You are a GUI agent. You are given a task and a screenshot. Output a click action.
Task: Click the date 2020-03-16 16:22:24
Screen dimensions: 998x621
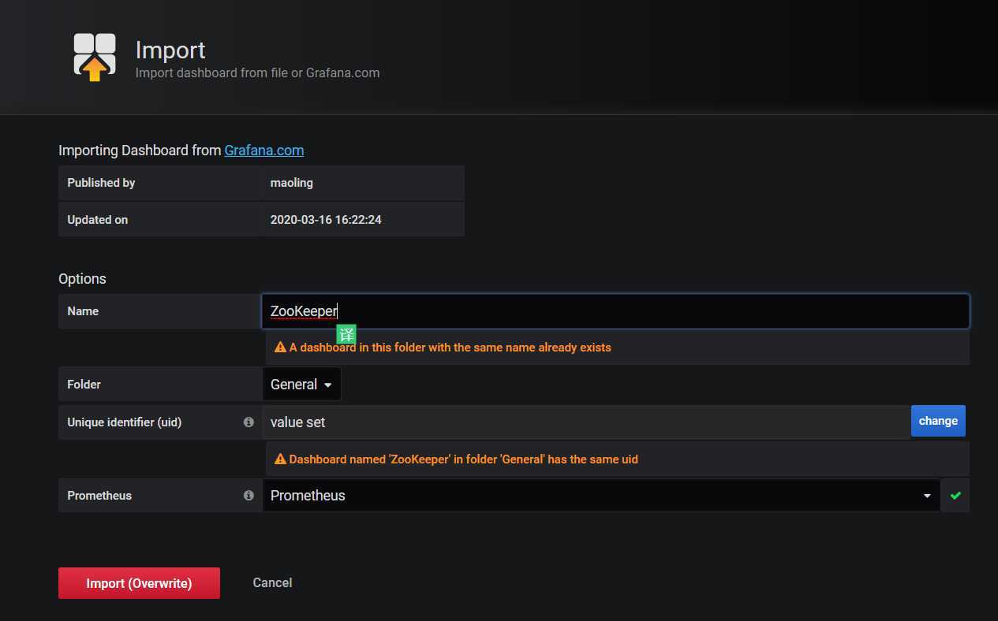coord(326,220)
